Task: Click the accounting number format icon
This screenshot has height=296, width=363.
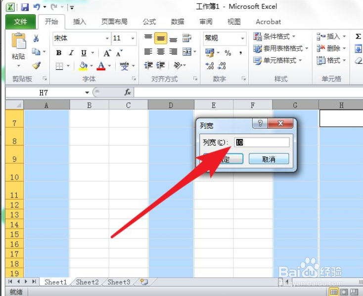Action: coord(210,53)
